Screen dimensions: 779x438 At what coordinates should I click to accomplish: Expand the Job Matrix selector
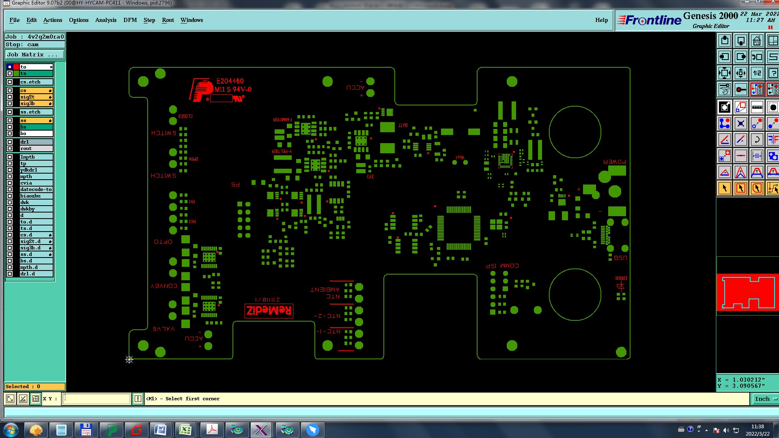34,55
